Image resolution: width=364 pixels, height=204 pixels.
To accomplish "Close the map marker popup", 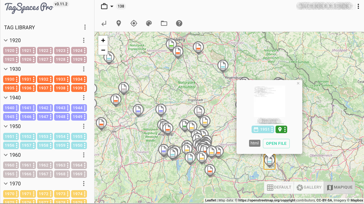I will pyautogui.click(x=298, y=83).
